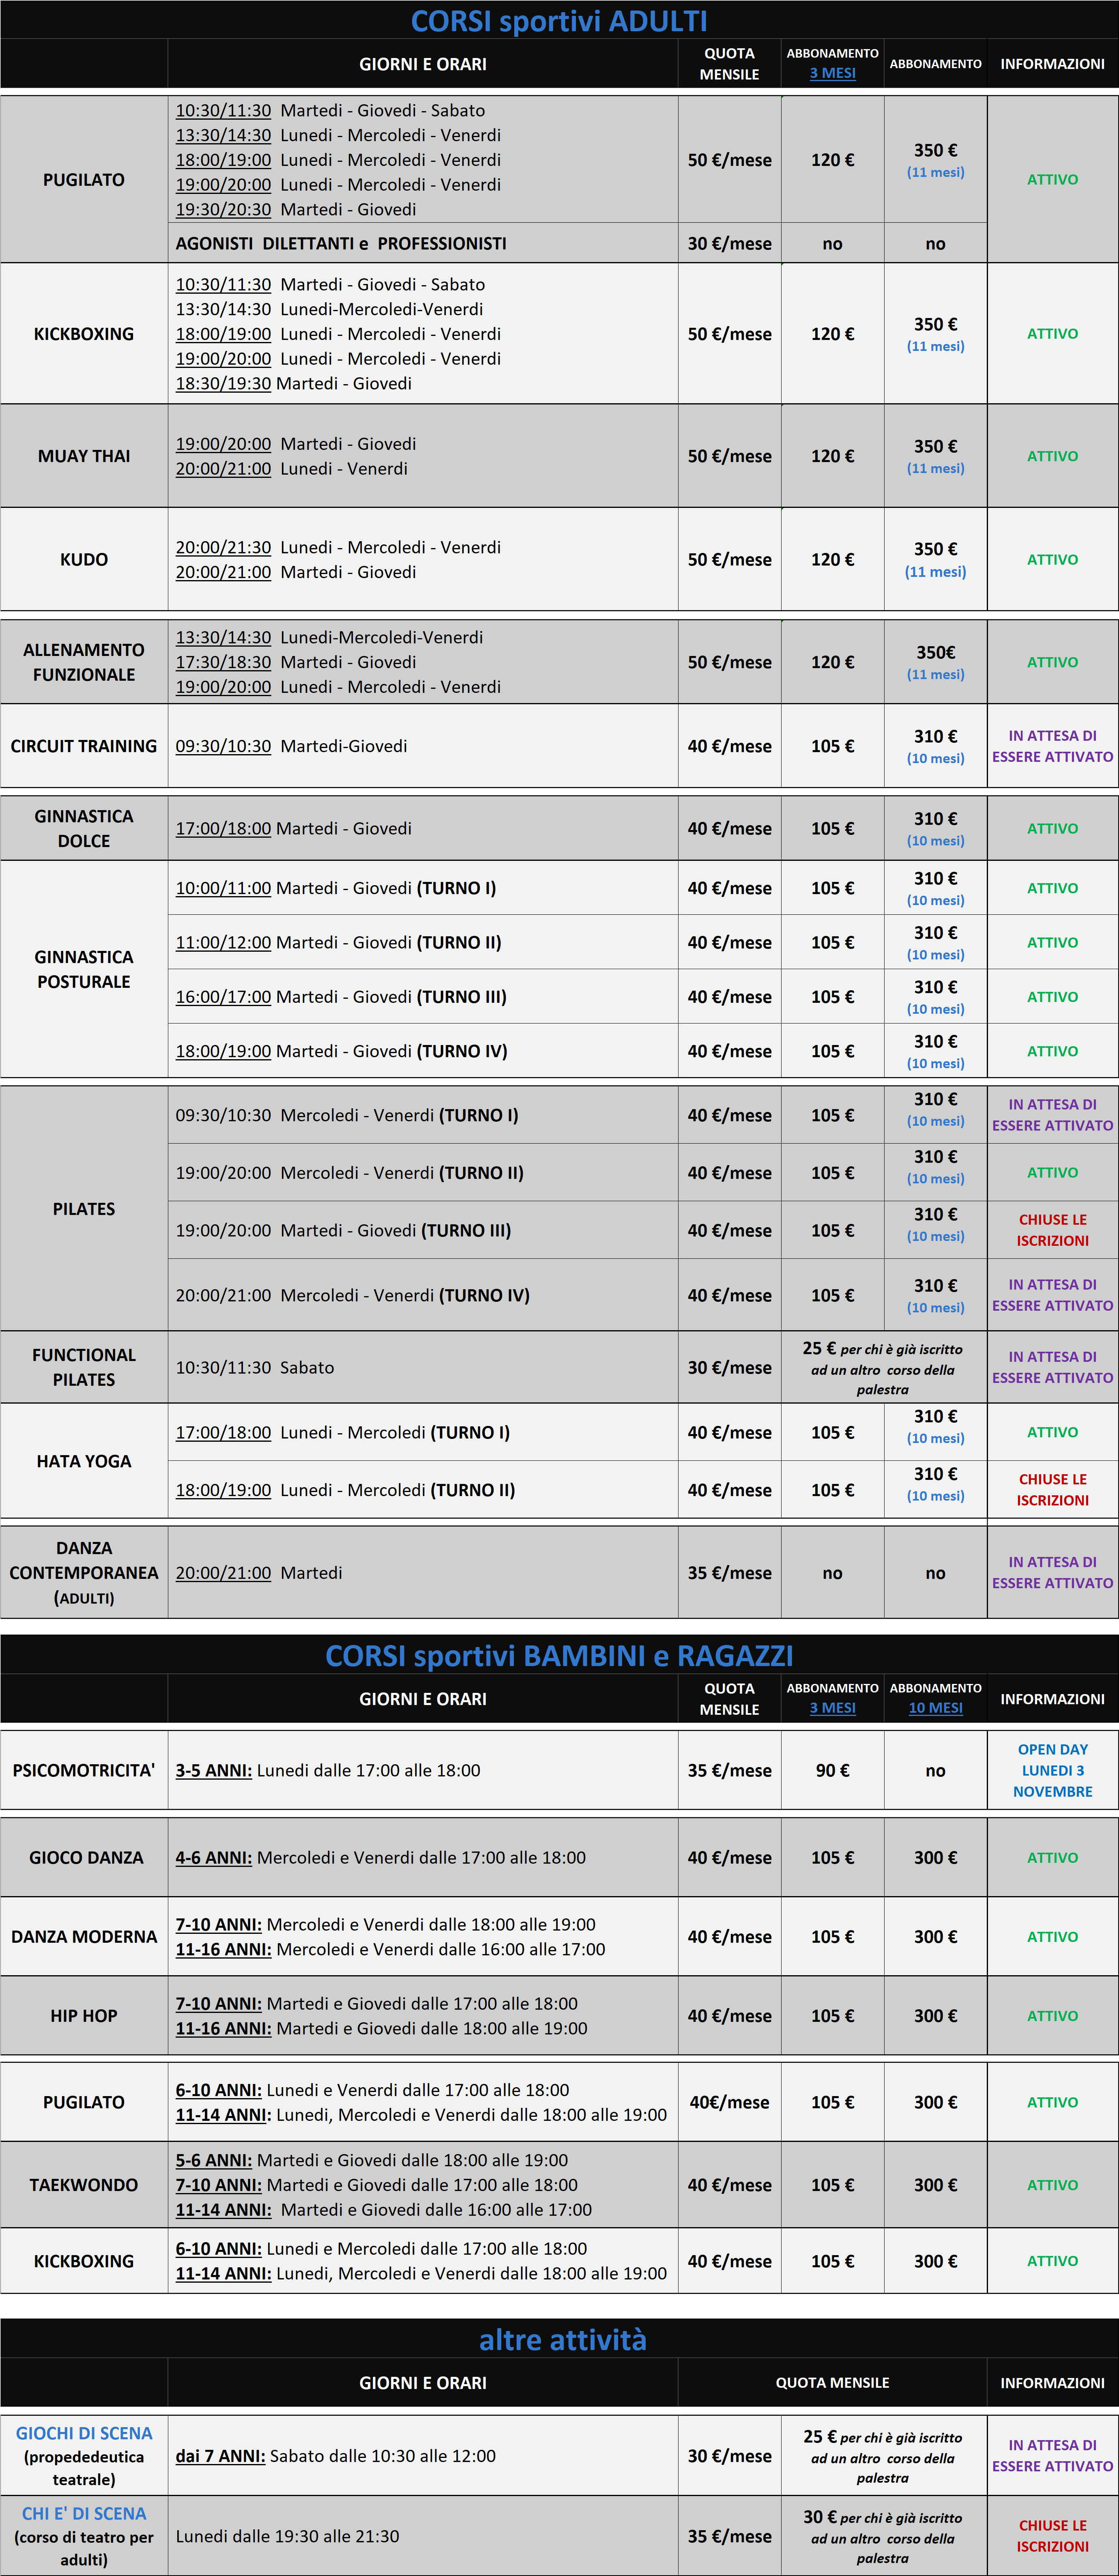The image size is (1119, 2576).
Task: Click 'dai 7 ANNI' link in Giochi di Scena
Action: pos(220,2456)
